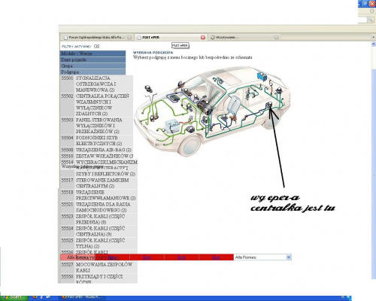Click the FIAT ePER Mozilla taskbar button
Image resolution: width=376 pixels, height=301 pixels.
83,297
